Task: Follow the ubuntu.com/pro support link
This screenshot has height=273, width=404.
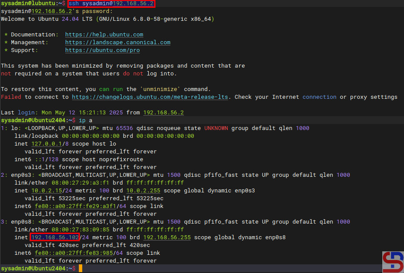Action: click(102, 50)
